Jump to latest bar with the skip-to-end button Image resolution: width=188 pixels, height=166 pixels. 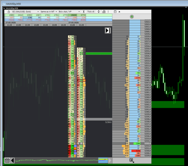pos(108,30)
